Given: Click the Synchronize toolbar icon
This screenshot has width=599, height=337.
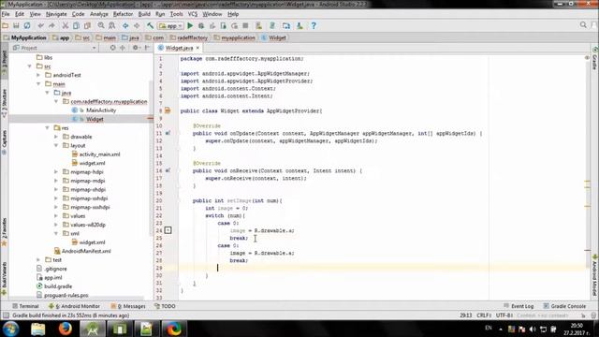Looking at the screenshot, I should coord(27,25).
